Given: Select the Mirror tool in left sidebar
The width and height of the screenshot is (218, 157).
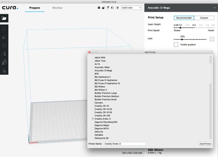Looking at the screenshot, I should [4, 54].
